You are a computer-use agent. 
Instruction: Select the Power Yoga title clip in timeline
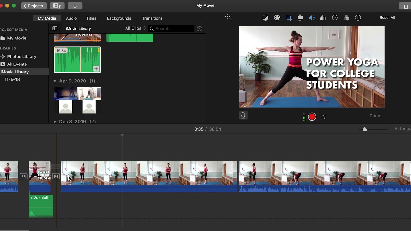click(39, 176)
